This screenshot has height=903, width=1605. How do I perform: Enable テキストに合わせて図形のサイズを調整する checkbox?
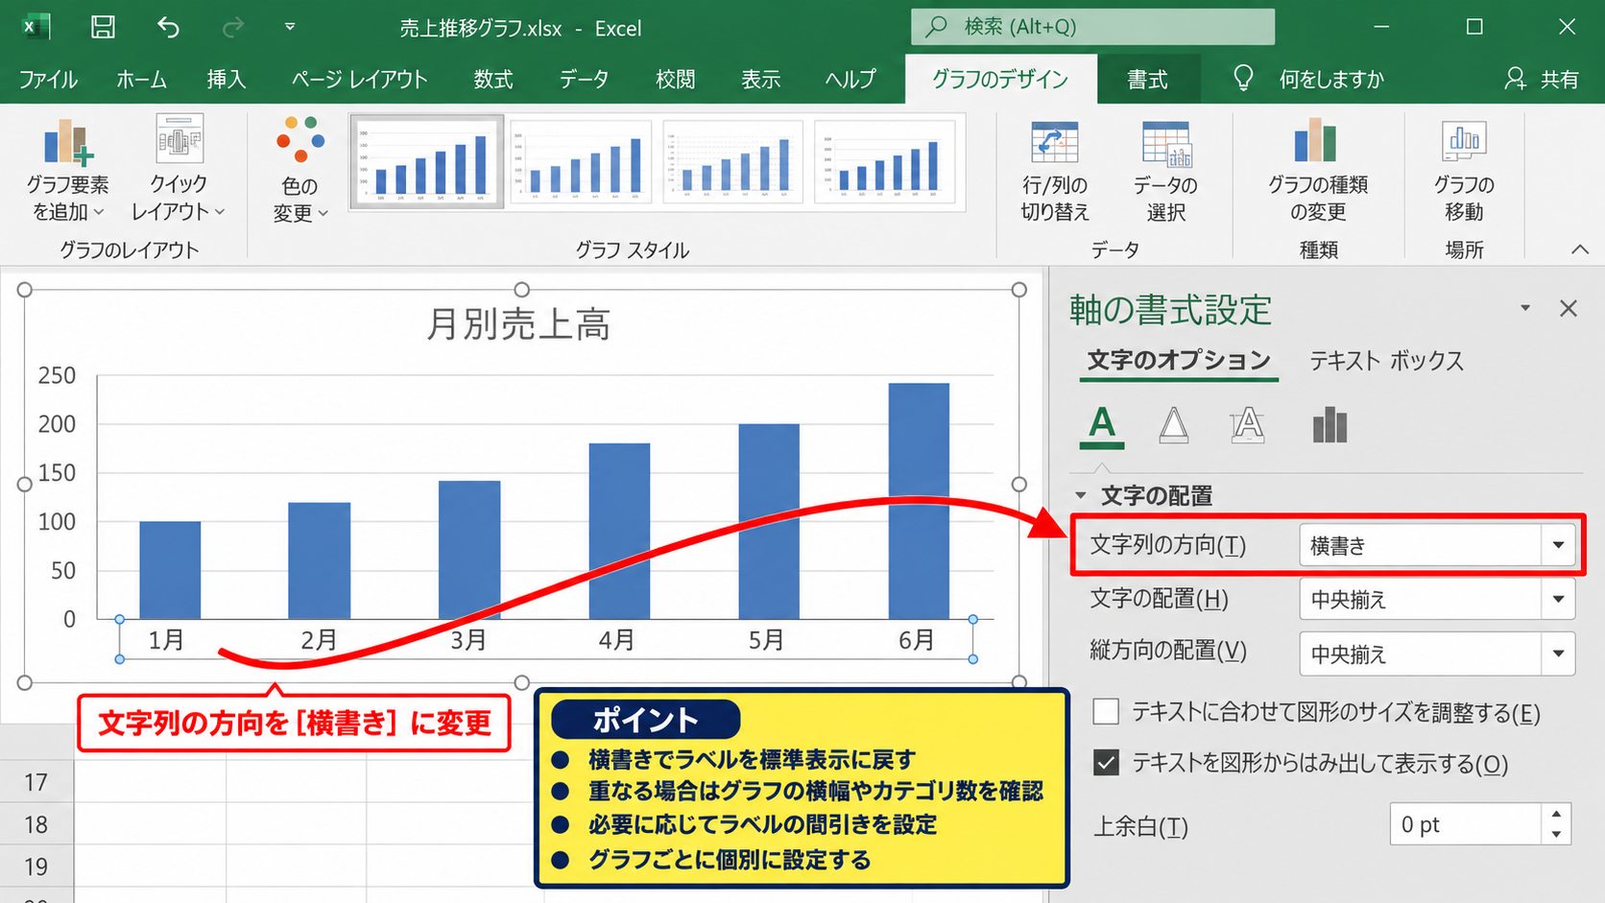(x=1106, y=712)
